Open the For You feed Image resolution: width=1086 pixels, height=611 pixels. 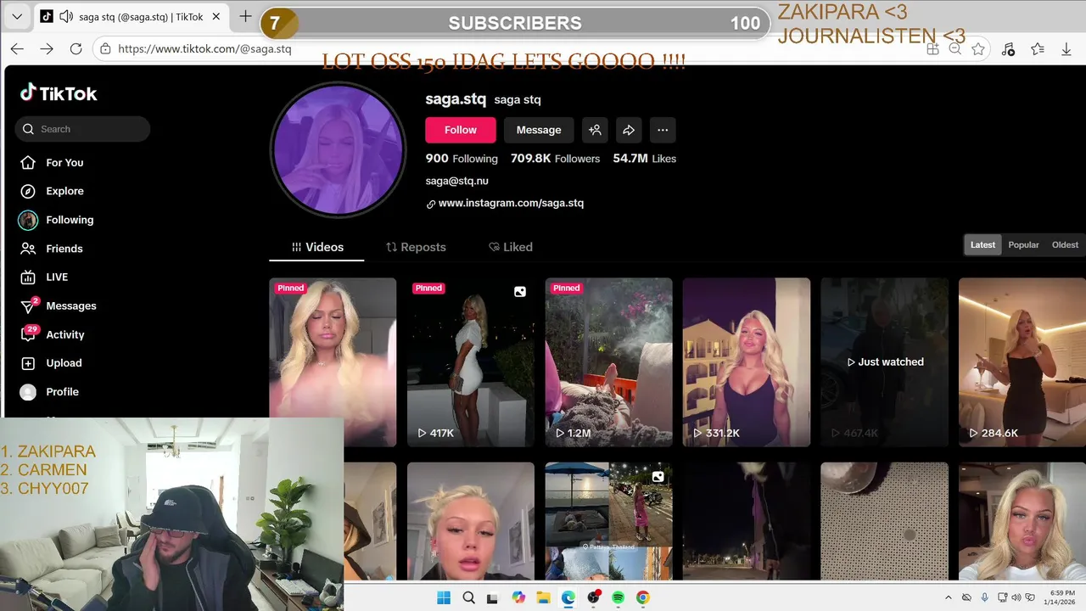tap(53, 162)
